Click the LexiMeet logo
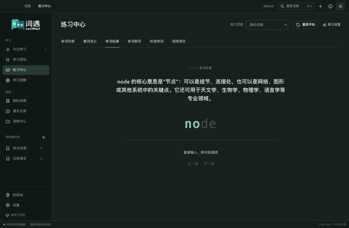The width and height of the screenshot is (349, 228). pyautogui.click(x=26, y=25)
